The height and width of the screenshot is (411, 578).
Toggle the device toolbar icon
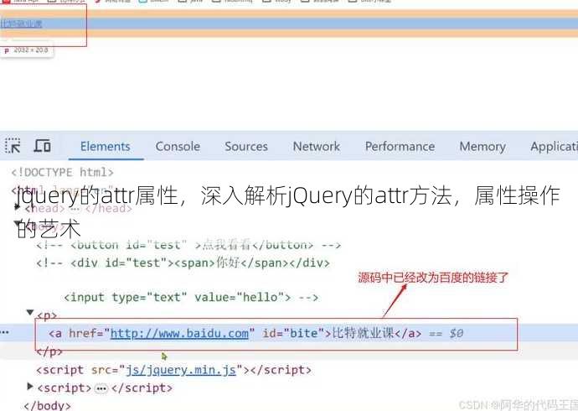coord(42,146)
